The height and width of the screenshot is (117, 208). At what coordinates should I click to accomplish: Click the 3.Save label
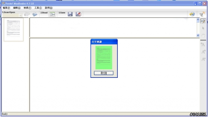click(62, 13)
